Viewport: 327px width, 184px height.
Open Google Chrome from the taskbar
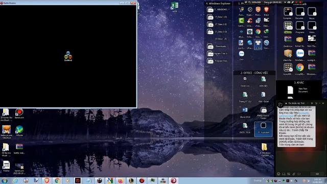coord(57,180)
